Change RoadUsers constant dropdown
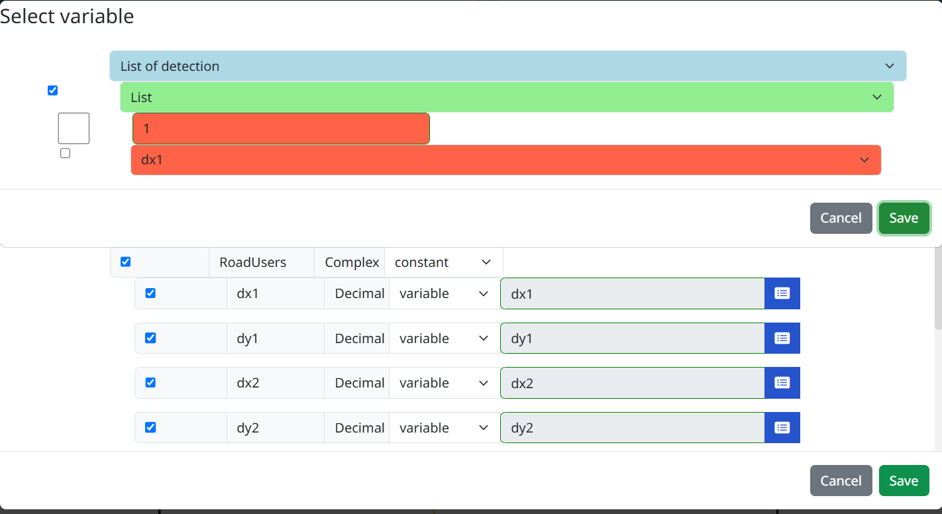 click(443, 262)
